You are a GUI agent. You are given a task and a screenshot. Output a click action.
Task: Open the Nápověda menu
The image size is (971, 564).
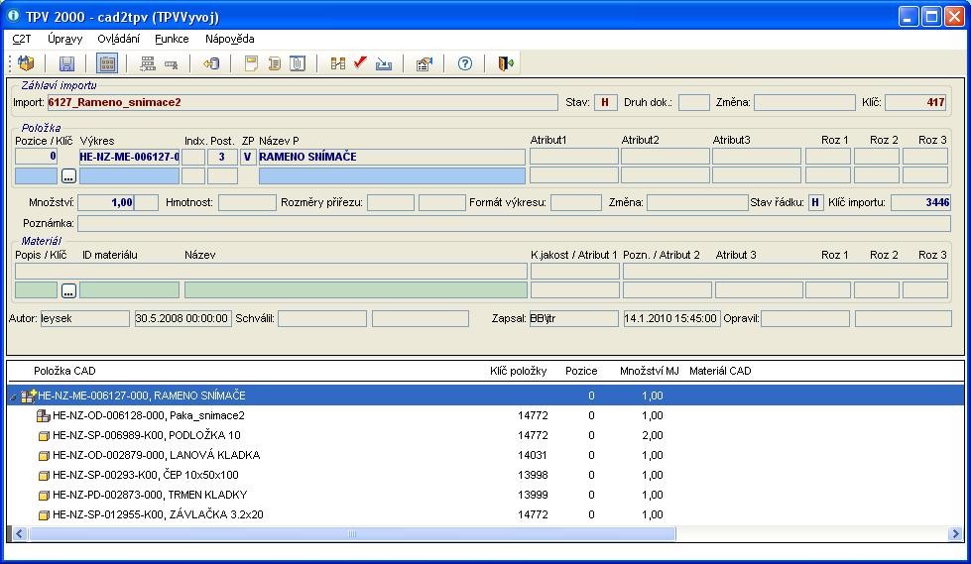(230, 39)
